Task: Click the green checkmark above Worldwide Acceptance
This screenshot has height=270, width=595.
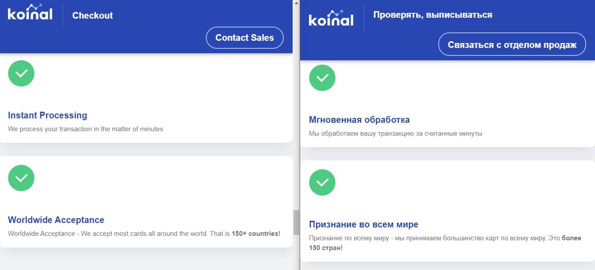Action: (21, 178)
